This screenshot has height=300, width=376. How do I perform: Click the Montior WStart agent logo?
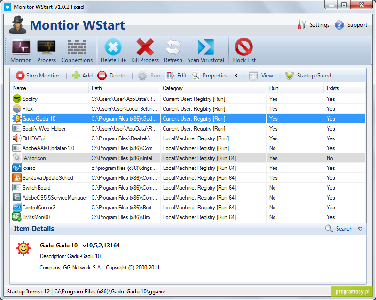[17, 25]
